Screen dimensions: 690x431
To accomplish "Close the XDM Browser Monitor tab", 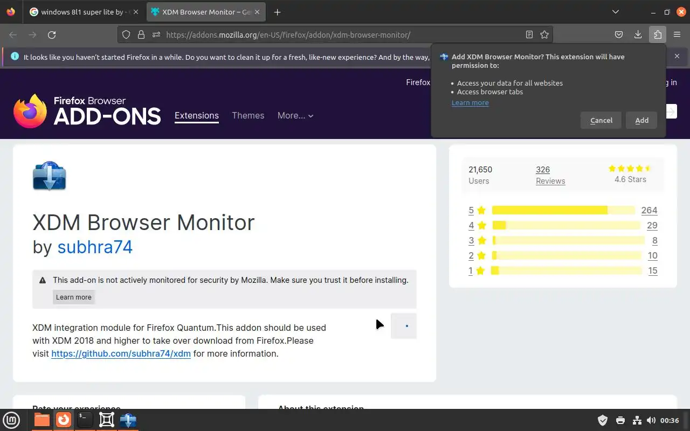I will coord(257,12).
